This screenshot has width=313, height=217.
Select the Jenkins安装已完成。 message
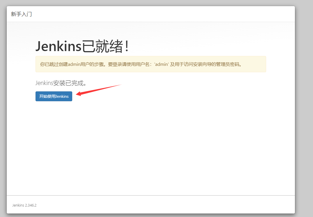pyautogui.click(x=61, y=83)
